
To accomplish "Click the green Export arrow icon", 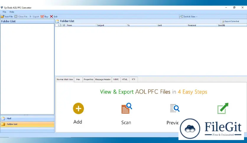I will click(x=223, y=108).
